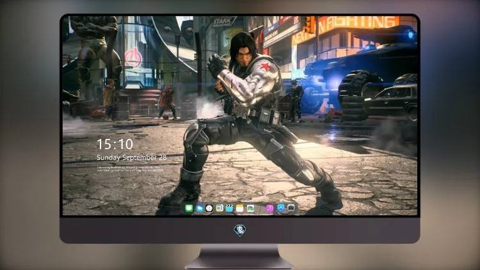The width and height of the screenshot is (480, 270).
Task: Click the 15:10 clock widget
Action: (x=115, y=144)
